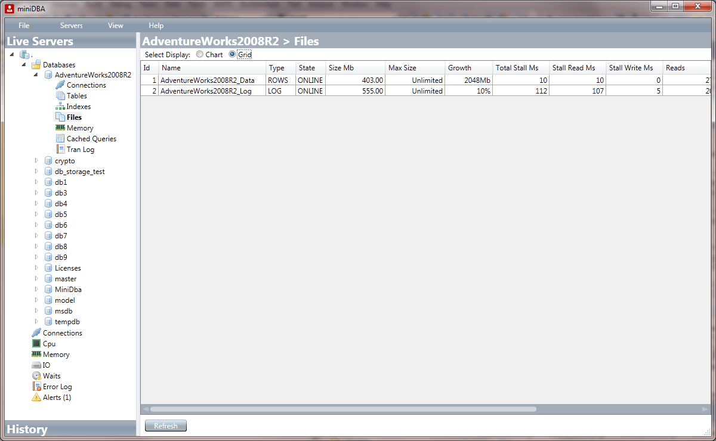Click the master database icon
Image resolution: width=716 pixels, height=441 pixels.
coord(48,279)
